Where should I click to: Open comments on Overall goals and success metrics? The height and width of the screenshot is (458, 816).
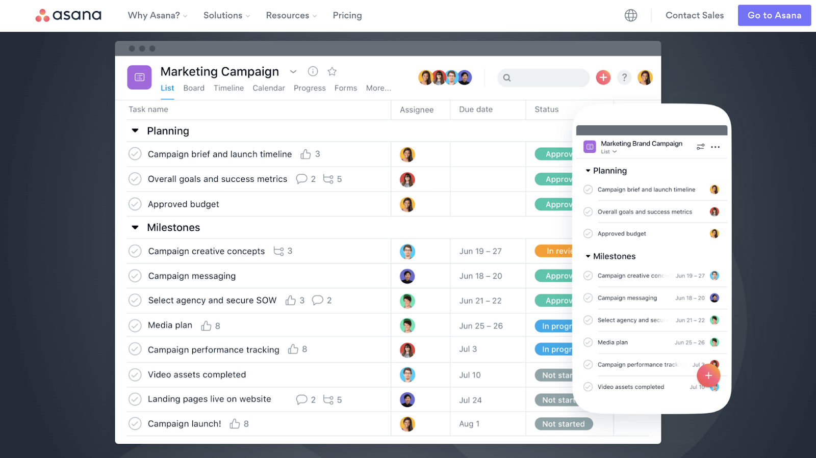pos(301,179)
